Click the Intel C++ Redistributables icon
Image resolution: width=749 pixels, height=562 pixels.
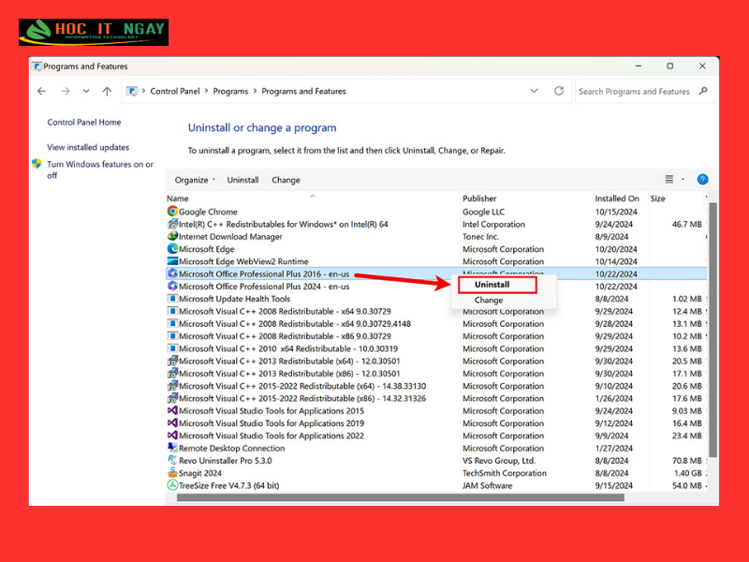click(x=172, y=224)
